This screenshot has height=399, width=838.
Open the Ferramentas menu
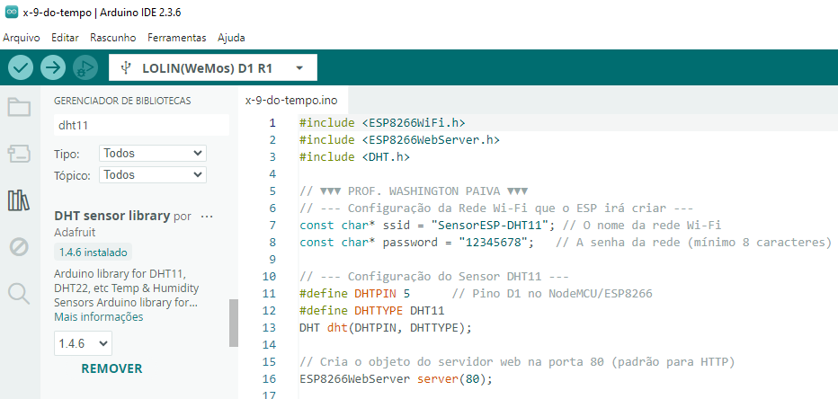tap(177, 38)
